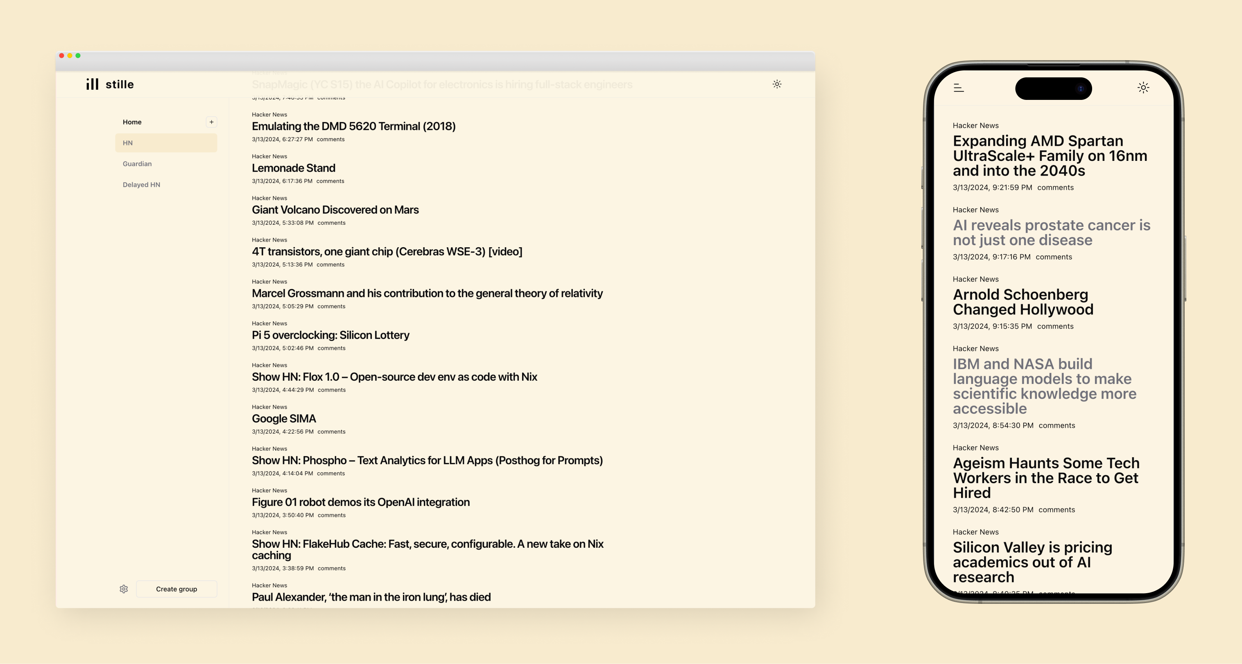Toggle desktop light/dark theme sun icon
The image size is (1242, 664).
pos(777,84)
